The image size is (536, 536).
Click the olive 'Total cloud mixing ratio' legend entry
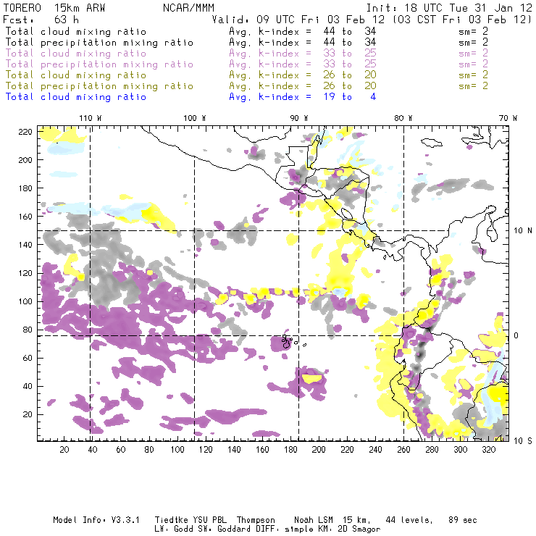[x=76, y=75]
